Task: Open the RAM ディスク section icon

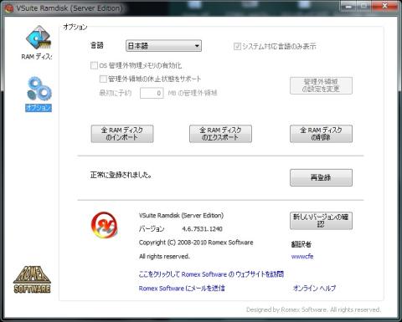Action: (39, 38)
